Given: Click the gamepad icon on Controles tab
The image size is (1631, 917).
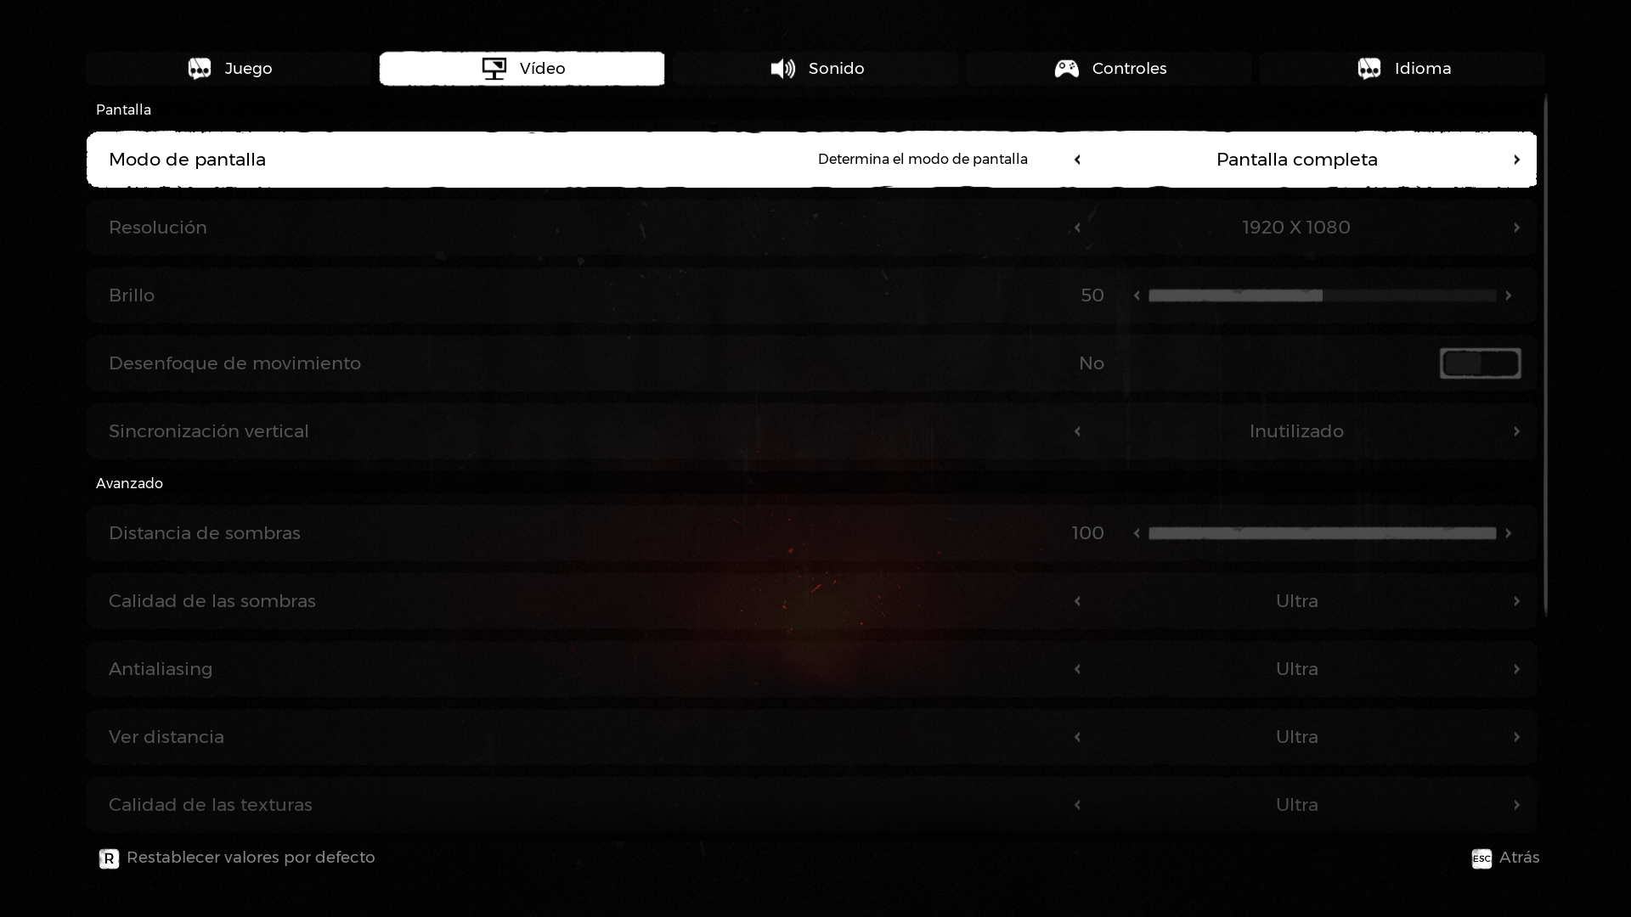Looking at the screenshot, I should pyautogui.click(x=1066, y=69).
